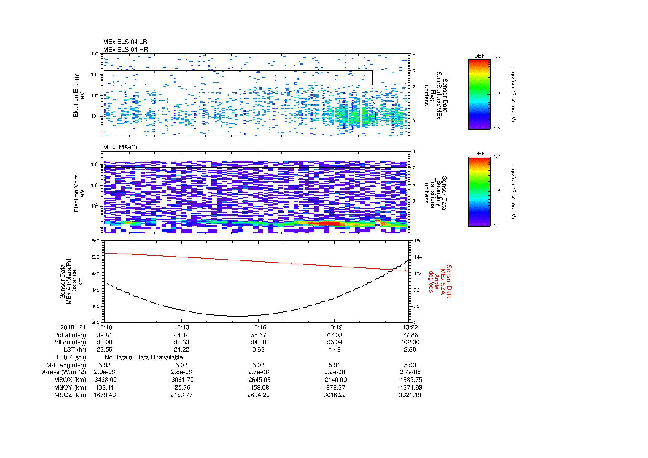This screenshot has height=458, width=648.
Task: Click the 'Electron Energy eV' axis label
Action: click(79, 95)
